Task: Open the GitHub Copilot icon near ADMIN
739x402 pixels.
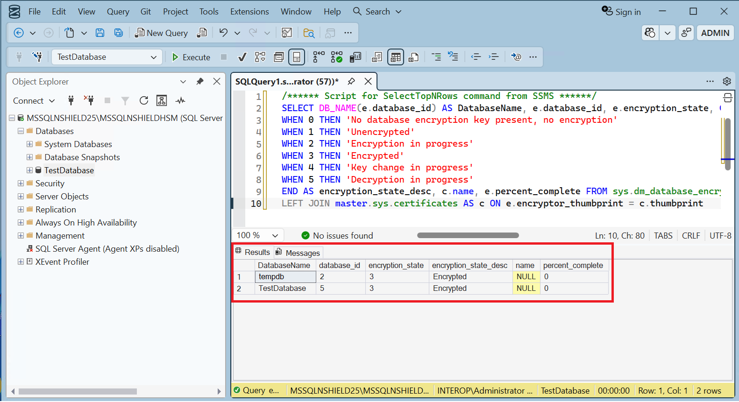Action: 650,33
